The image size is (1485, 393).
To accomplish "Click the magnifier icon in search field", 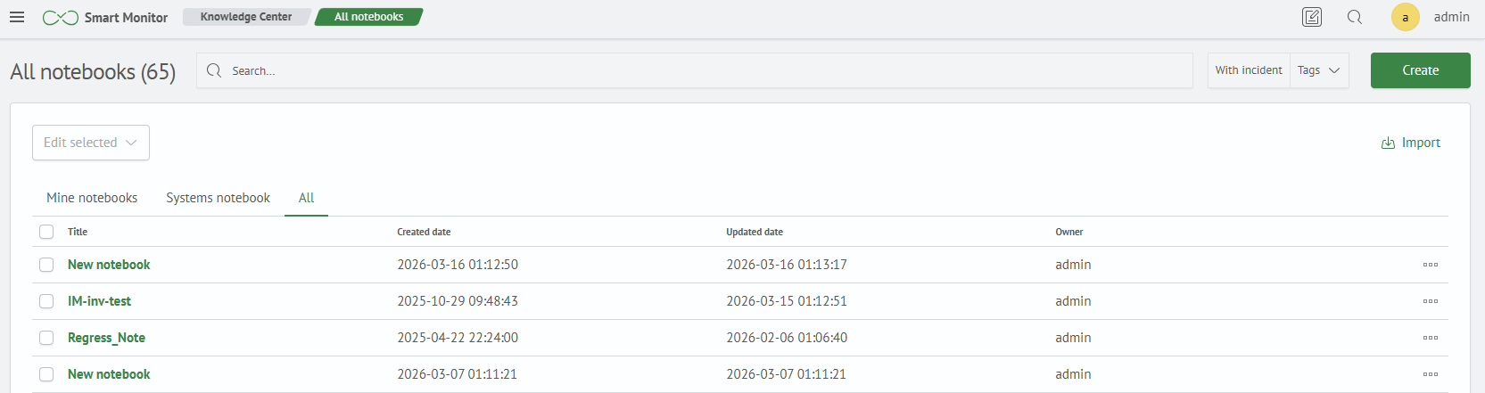I will point(214,70).
